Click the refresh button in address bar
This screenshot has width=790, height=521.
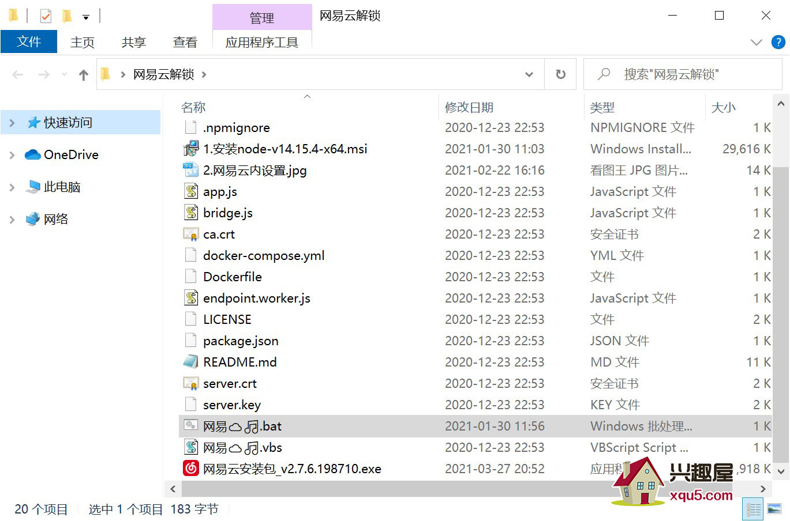[x=560, y=74]
